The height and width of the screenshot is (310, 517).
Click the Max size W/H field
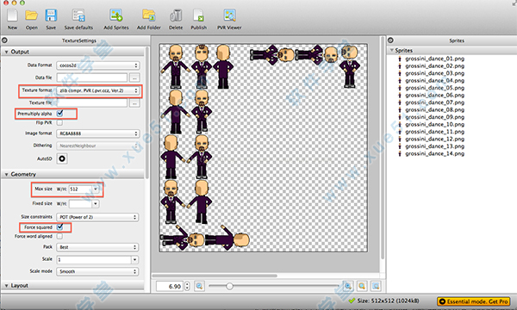click(x=80, y=189)
